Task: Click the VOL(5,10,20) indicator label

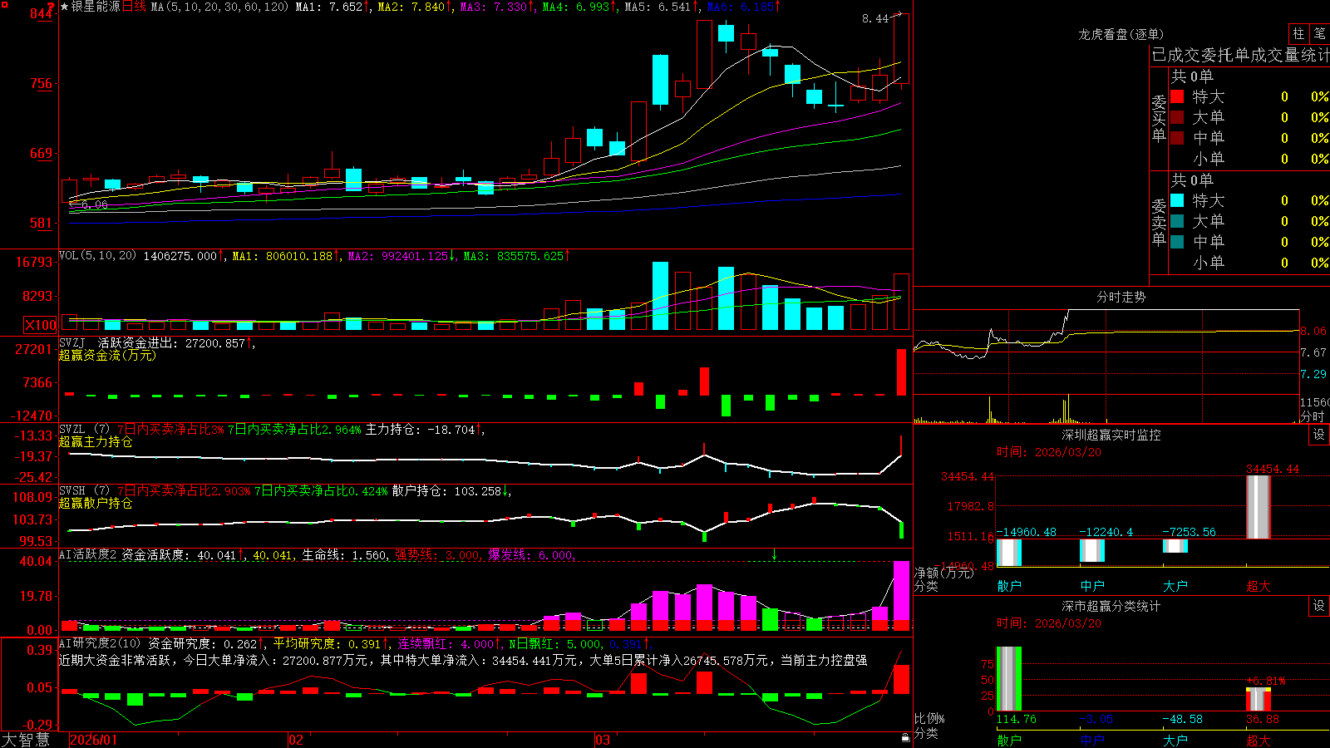Action: click(97, 256)
